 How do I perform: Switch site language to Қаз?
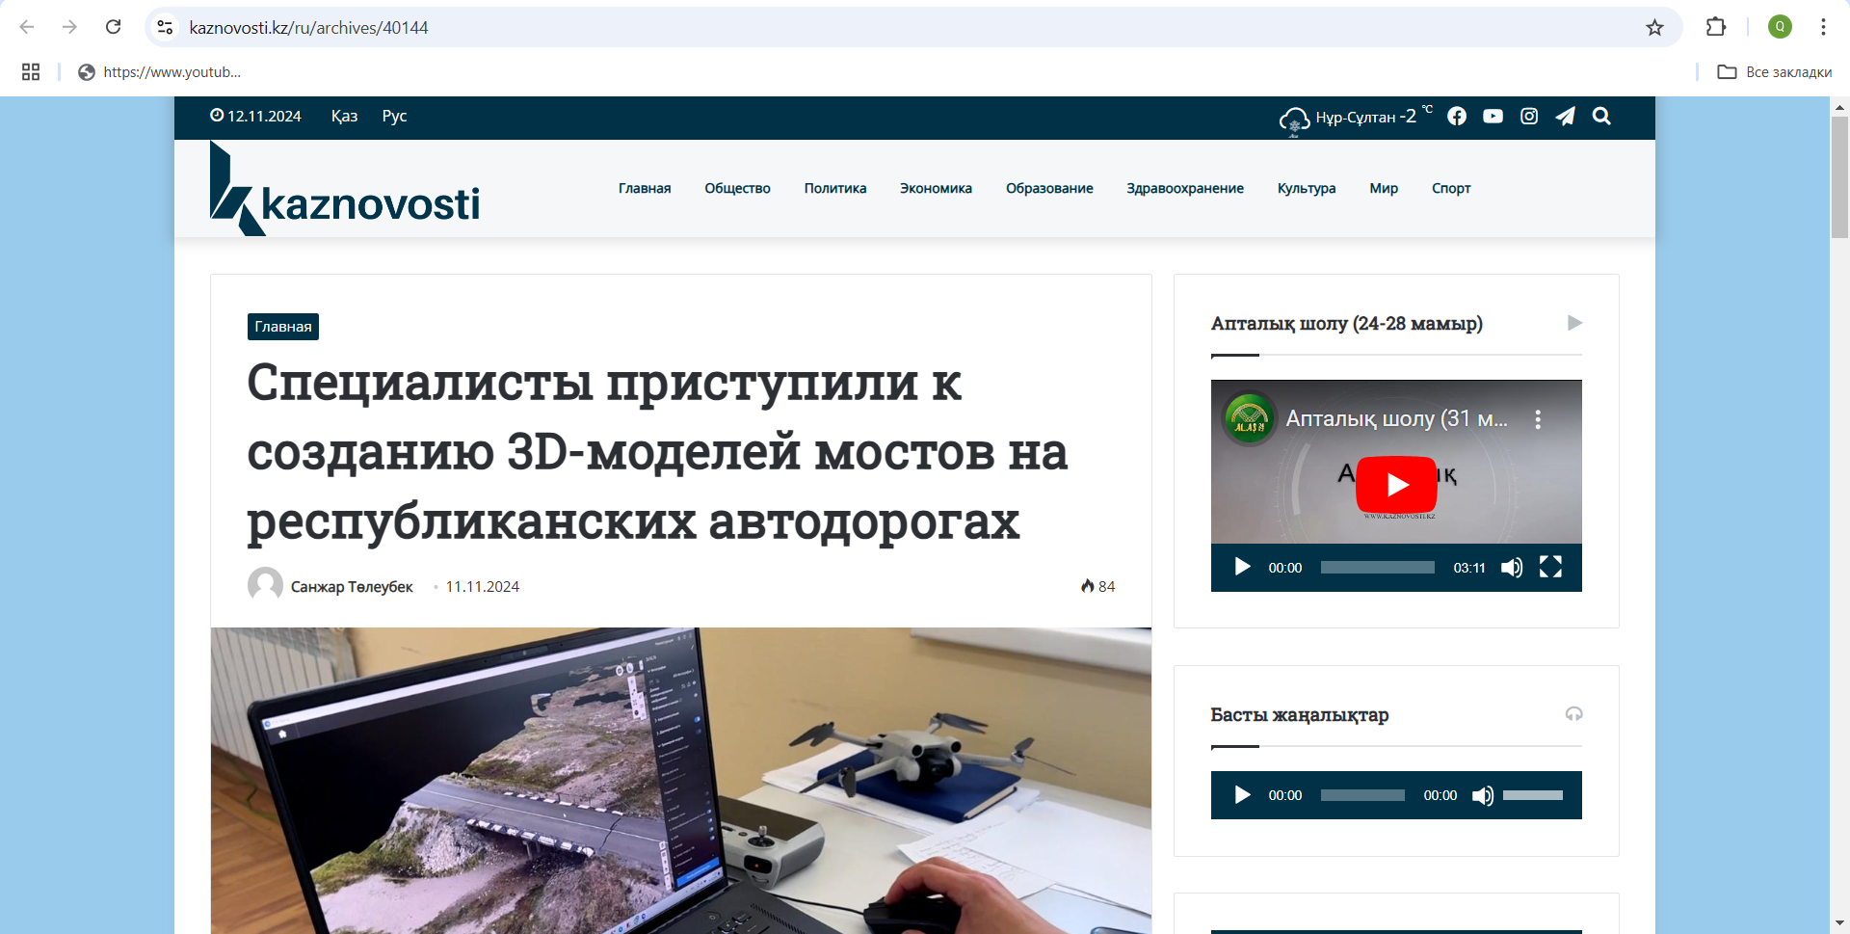pos(344,116)
